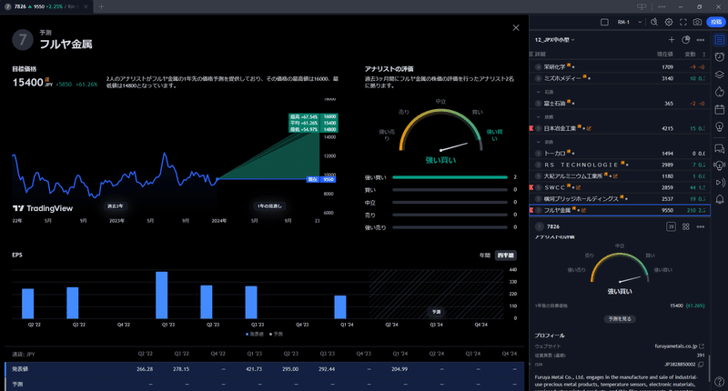Open the watchlist panel icon in right sidebar
The image size is (728, 391).
tap(719, 40)
